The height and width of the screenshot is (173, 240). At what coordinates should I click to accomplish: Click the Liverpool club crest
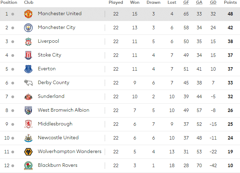[28, 42]
